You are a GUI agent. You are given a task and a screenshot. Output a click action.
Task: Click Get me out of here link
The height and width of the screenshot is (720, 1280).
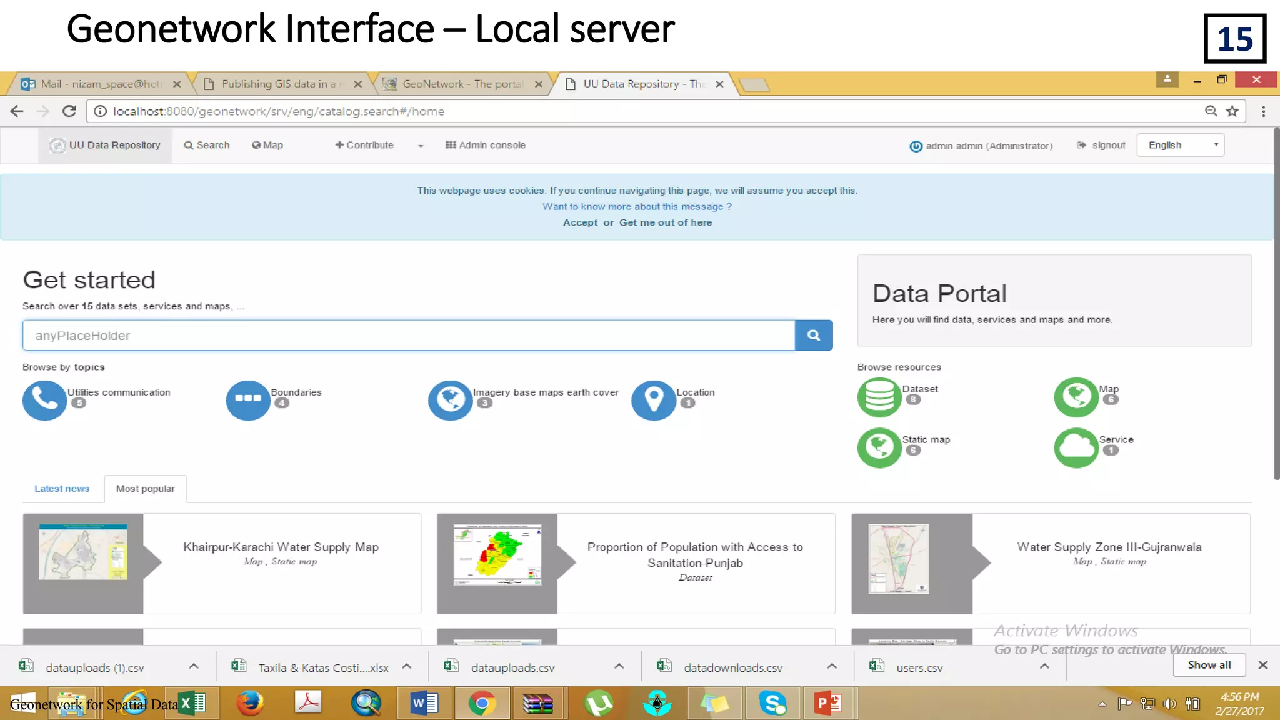point(666,222)
